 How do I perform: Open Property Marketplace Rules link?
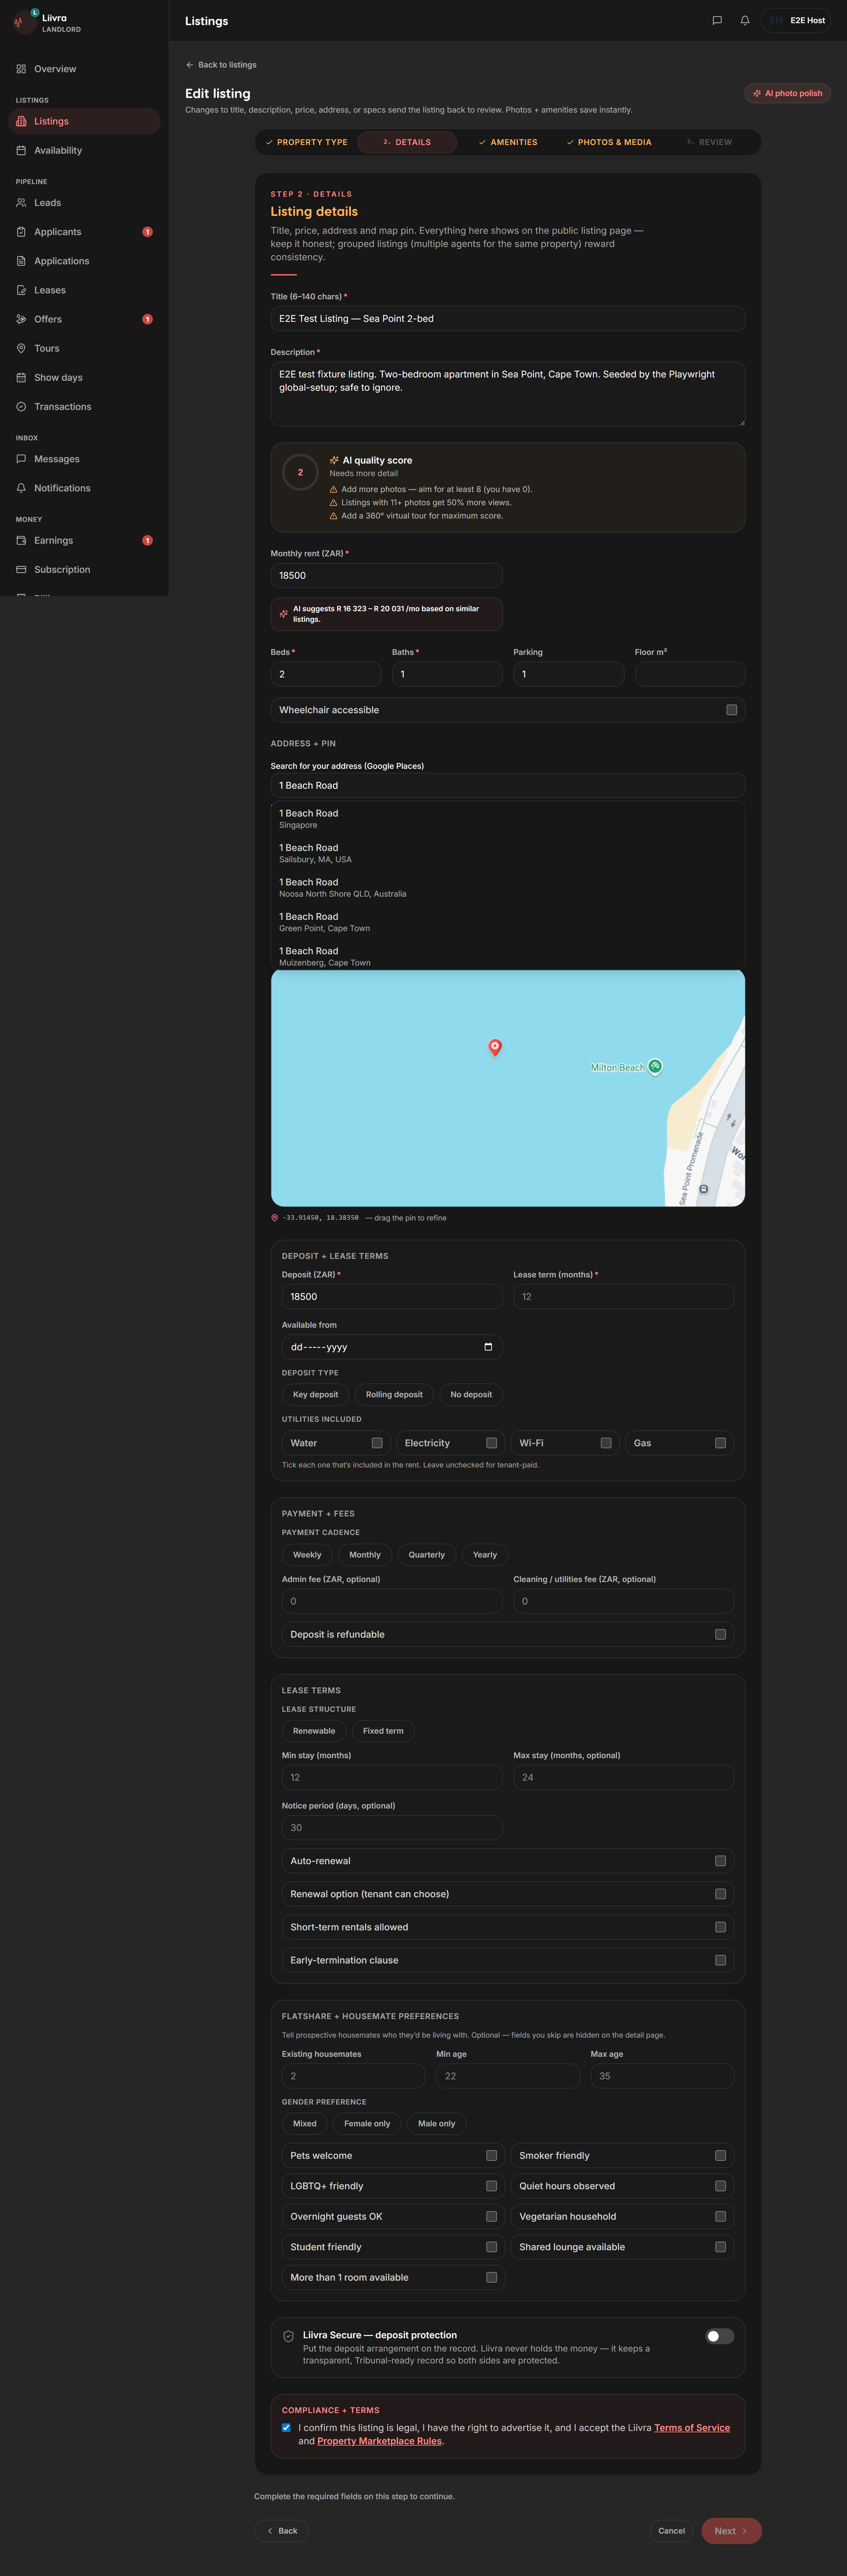click(x=379, y=2441)
